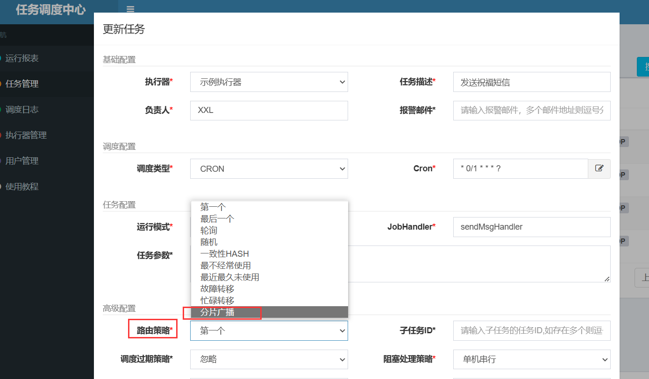Open the 调度过期策略 dropdown
This screenshot has height=379, width=649.
click(269, 359)
